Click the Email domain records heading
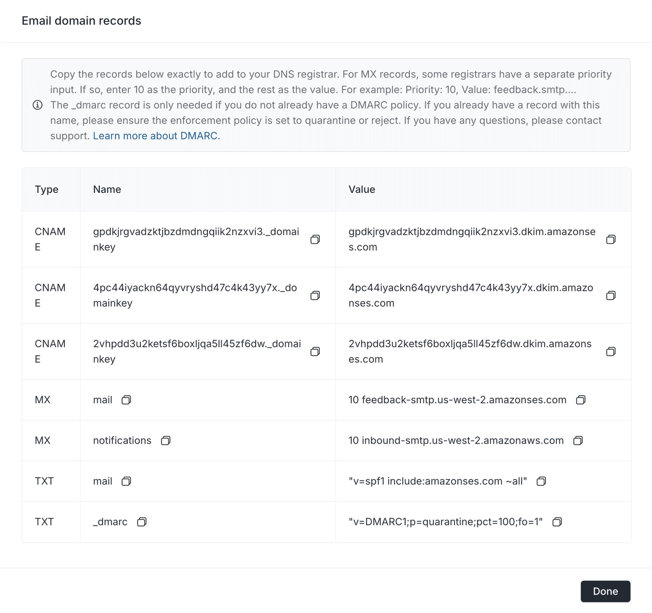The height and width of the screenshot is (613, 652). coord(81,21)
